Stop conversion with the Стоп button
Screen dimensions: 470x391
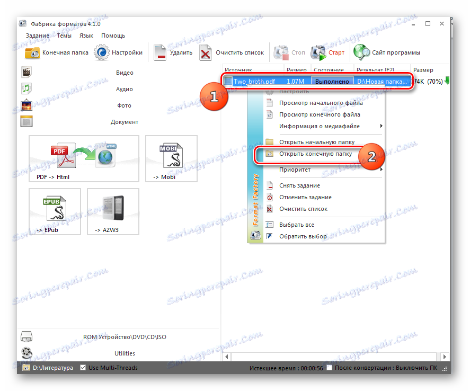[289, 53]
